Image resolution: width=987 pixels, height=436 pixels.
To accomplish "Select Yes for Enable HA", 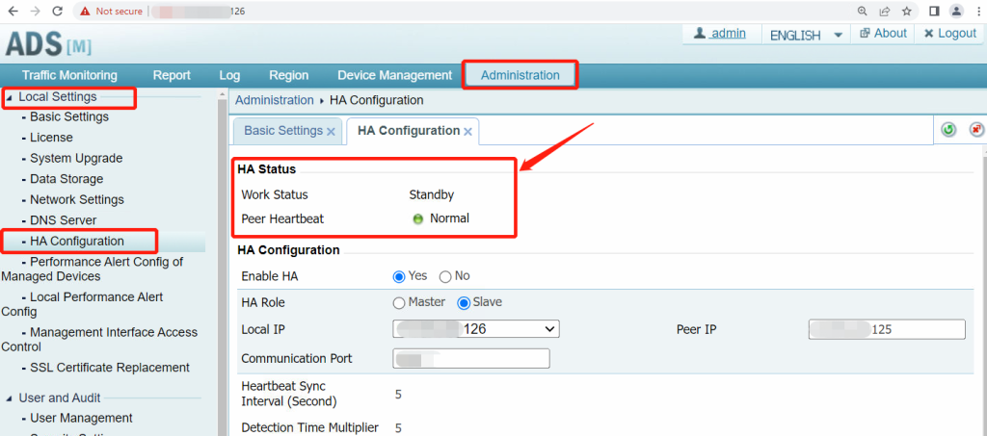I will (398, 276).
